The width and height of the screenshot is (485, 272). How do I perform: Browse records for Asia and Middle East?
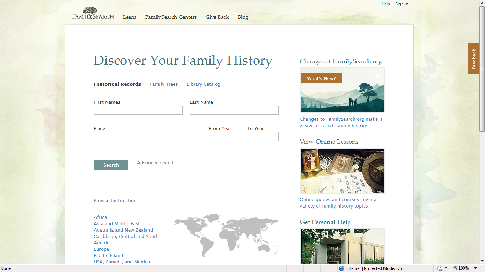[x=117, y=224]
